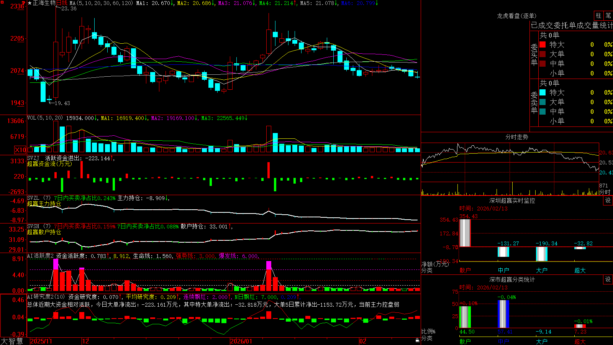Click teal swatch beside 委卖单 中单
This screenshot has height=345, width=613.
[x=543, y=111]
